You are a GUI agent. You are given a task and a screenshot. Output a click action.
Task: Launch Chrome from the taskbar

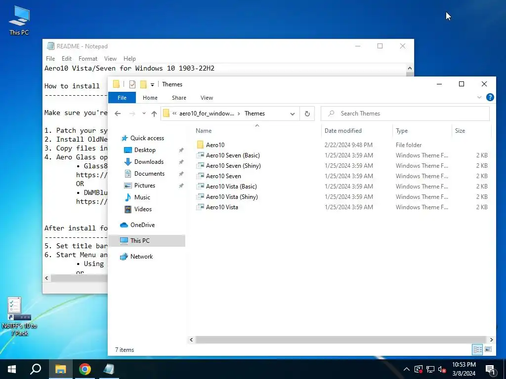tap(84, 369)
